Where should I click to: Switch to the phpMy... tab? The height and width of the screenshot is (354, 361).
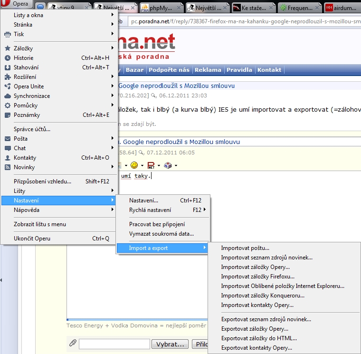(x=161, y=8)
